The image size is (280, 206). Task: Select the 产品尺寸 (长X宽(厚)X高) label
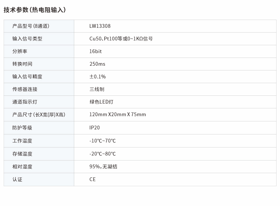pyautogui.click(x=39, y=115)
